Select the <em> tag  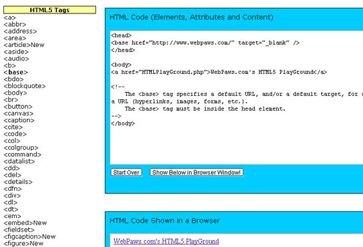[12, 216]
